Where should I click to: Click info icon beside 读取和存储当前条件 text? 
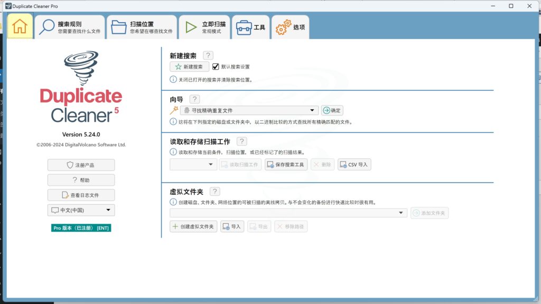pyautogui.click(x=173, y=152)
